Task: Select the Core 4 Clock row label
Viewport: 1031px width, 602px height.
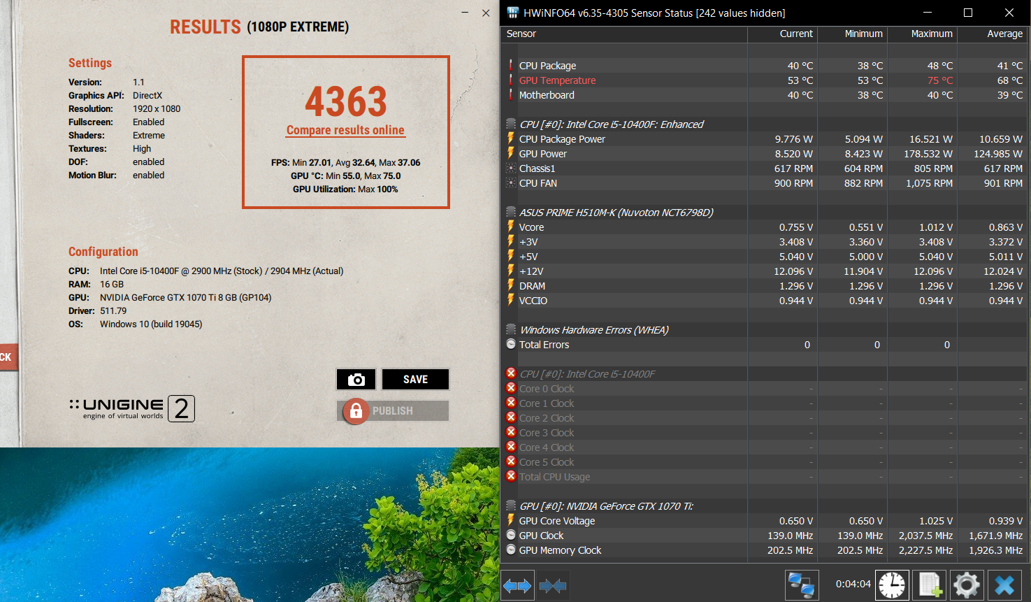Action: [547, 447]
